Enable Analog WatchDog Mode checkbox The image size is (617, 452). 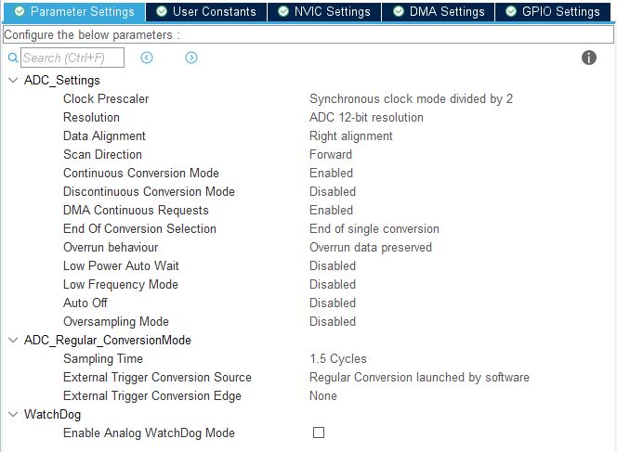[x=319, y=433]
